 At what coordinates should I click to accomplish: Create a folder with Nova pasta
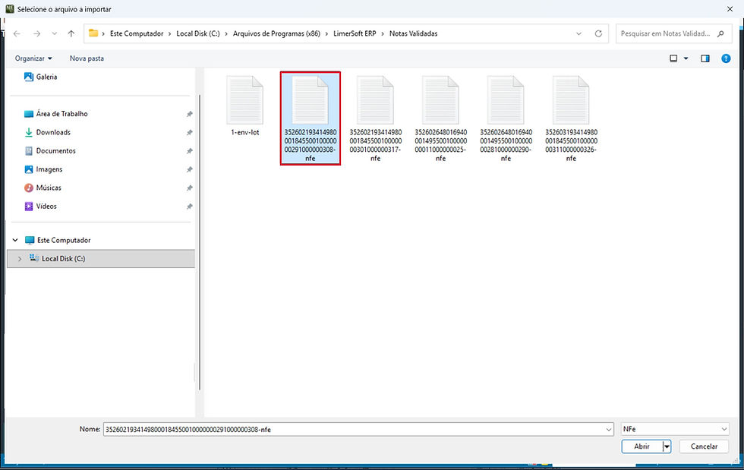coord(87,58)
